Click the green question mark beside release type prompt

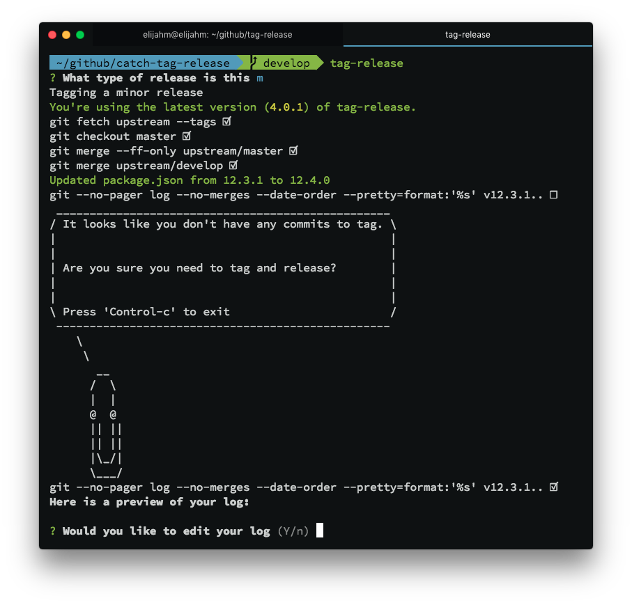(x=53, y=78)
